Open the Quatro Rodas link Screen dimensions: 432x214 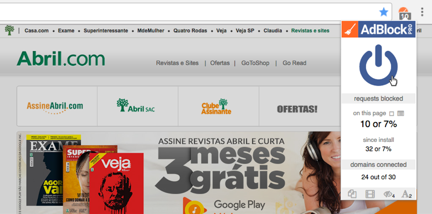point(190,30)
